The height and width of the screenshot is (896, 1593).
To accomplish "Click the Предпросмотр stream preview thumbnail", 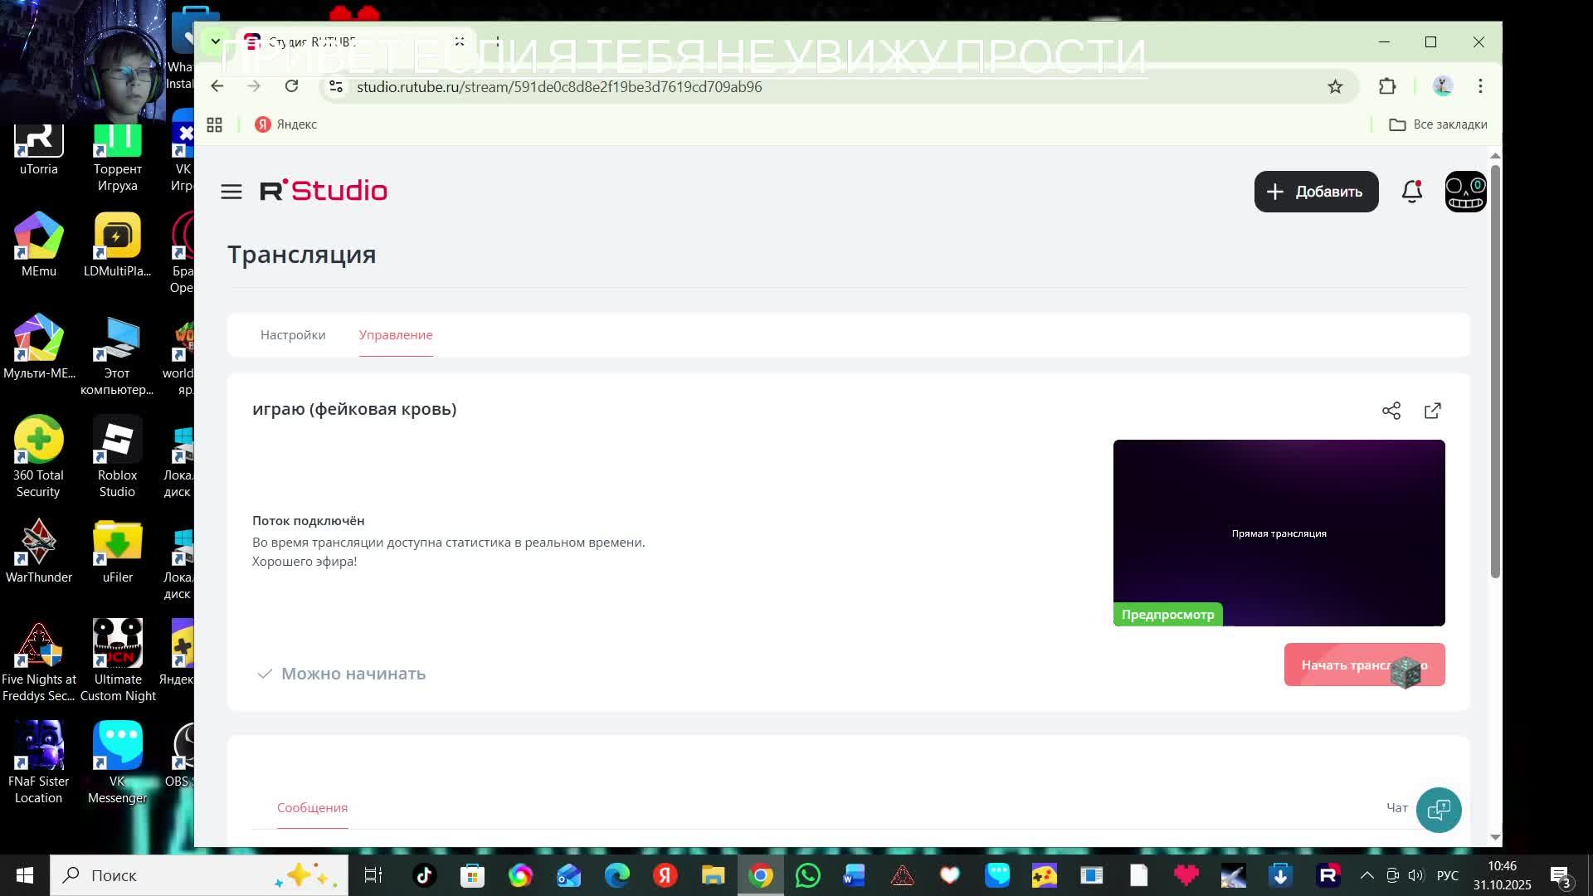I will pos(1279,533).
